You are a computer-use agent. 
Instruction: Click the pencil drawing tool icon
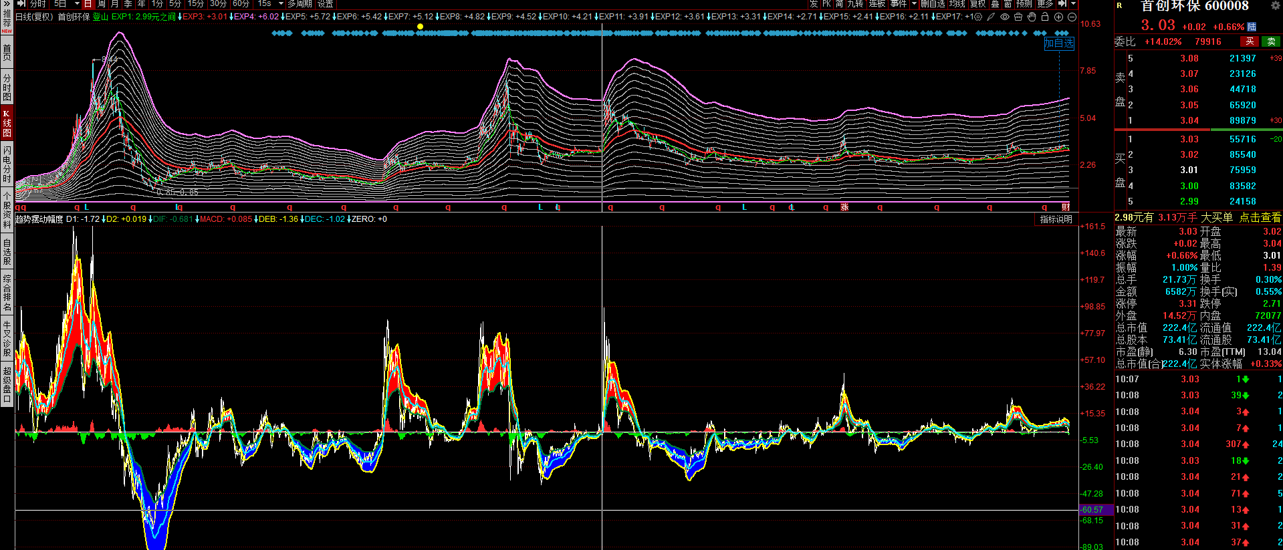click(991, 17)
